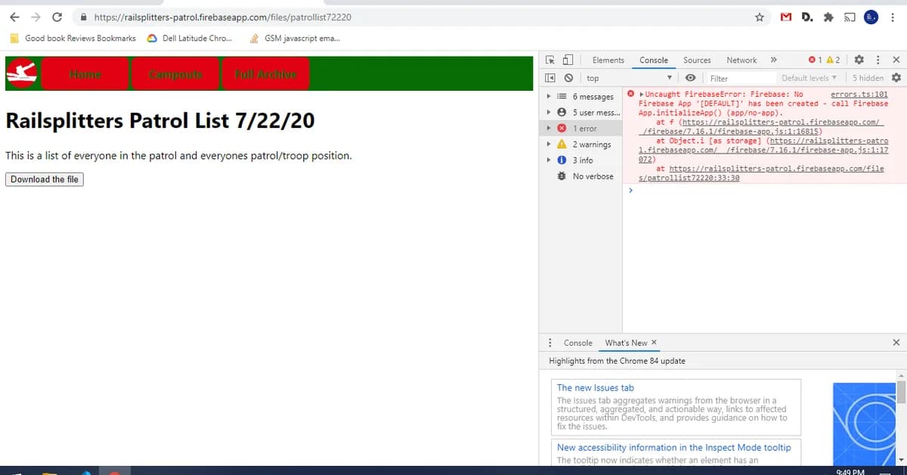Viewport: 907px width, 475px height.
Task: Create a live expression with the eye icon
Action: click(689, 77)
